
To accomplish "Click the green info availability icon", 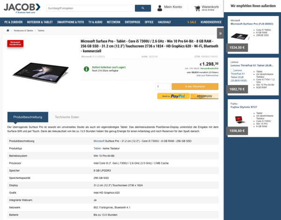I will coord(86,69).
